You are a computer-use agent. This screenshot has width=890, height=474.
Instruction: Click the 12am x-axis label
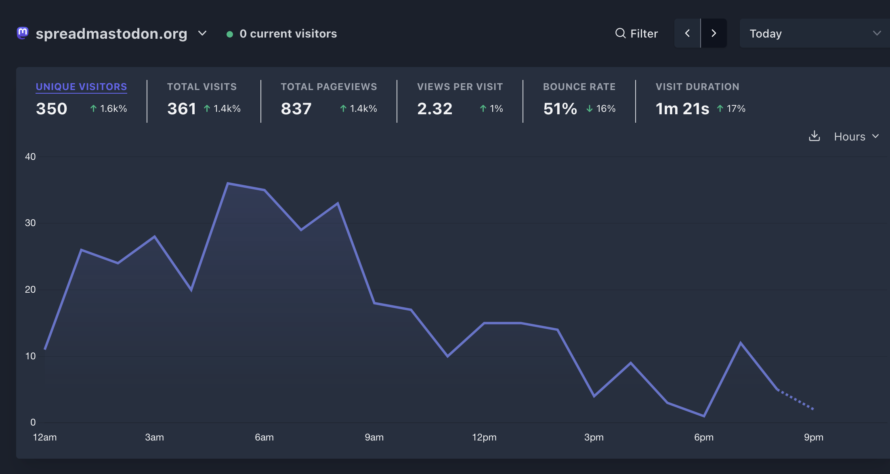[x=45, y=437]
